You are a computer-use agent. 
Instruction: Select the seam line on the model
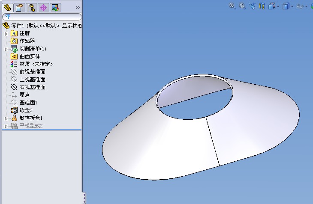213,141
